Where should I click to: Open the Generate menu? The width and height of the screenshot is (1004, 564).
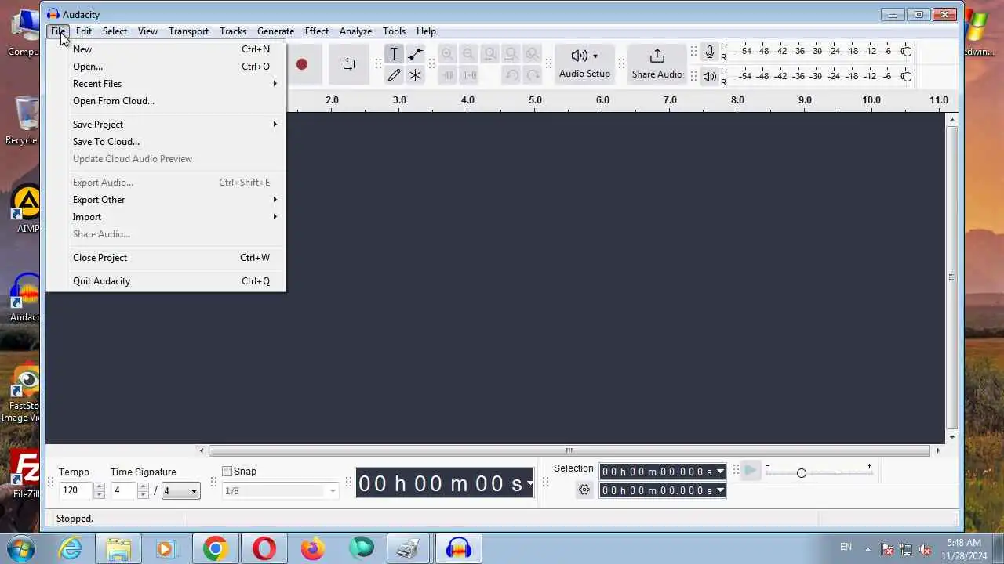tap(275, 31)
